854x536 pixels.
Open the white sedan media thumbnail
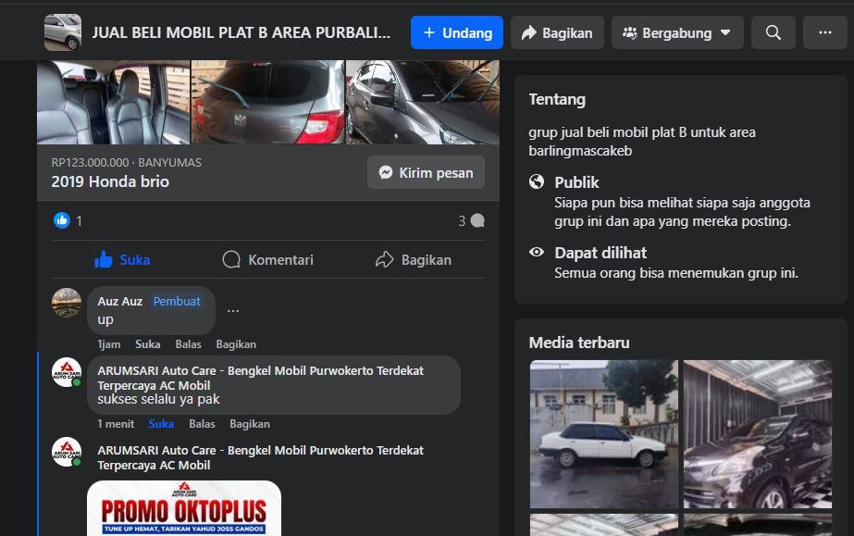604,434
